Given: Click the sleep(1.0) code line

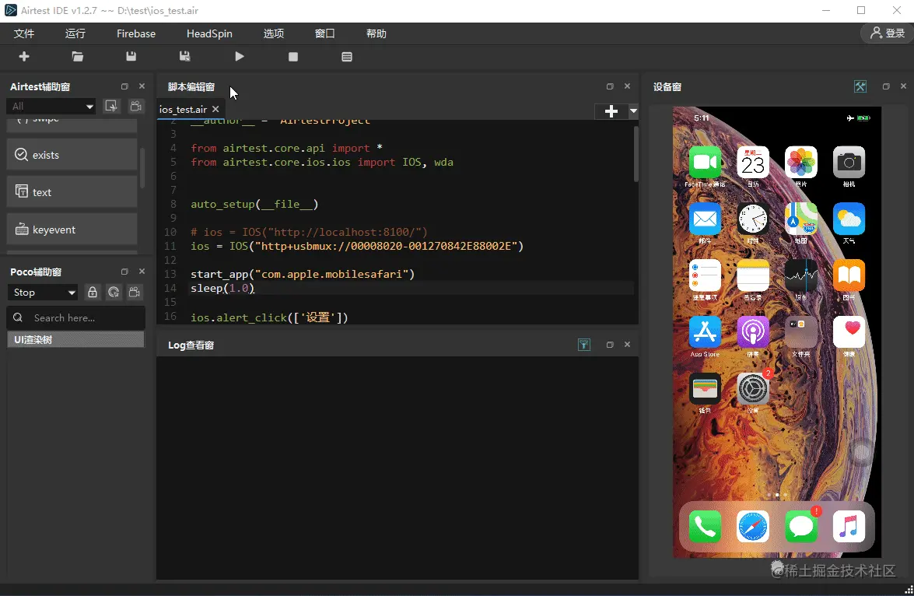Looking at the screenshot, I should click(222, 288).
